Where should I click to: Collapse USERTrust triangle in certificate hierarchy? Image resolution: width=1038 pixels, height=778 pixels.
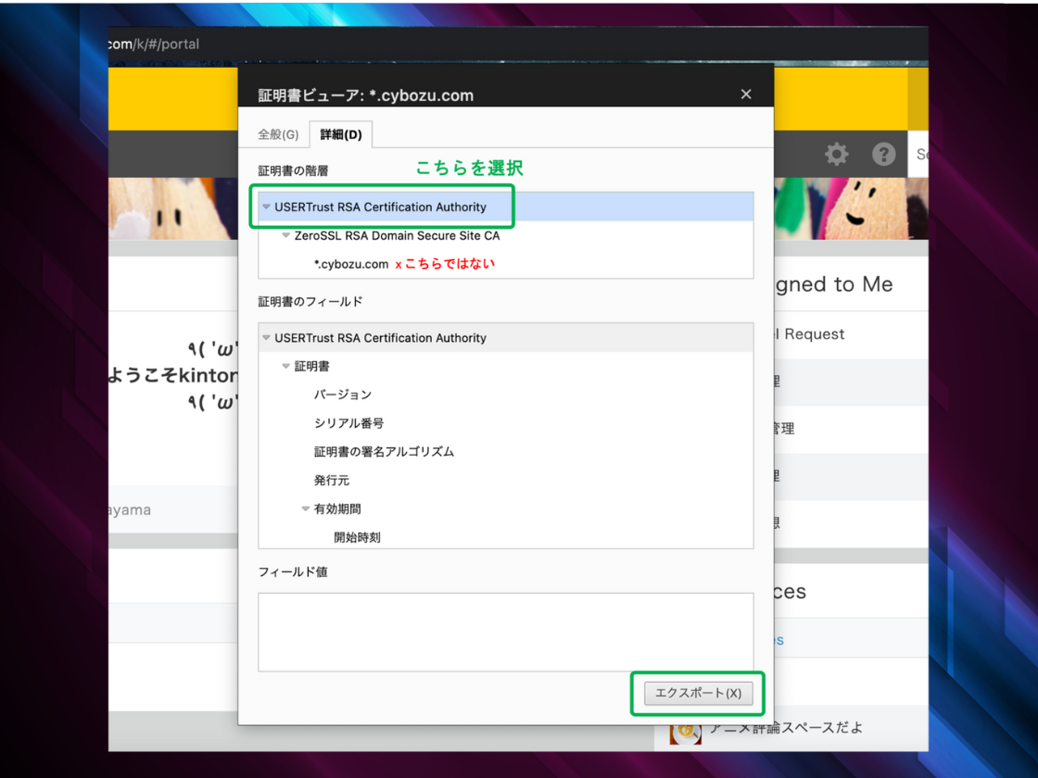tap(267, 207)
